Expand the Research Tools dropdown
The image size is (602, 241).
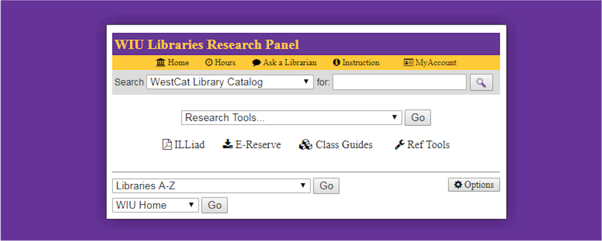[x=292, y=118]
